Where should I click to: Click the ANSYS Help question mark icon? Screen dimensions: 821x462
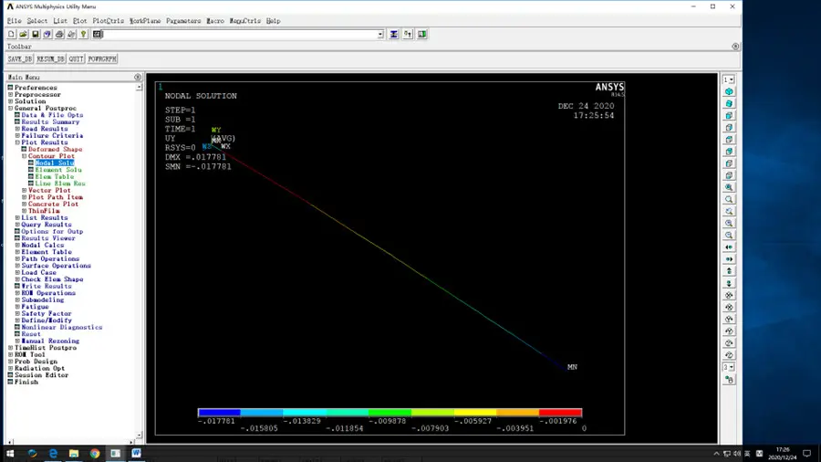pos(83,34)
